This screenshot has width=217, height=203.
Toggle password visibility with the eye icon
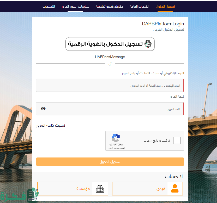[43, 109]
